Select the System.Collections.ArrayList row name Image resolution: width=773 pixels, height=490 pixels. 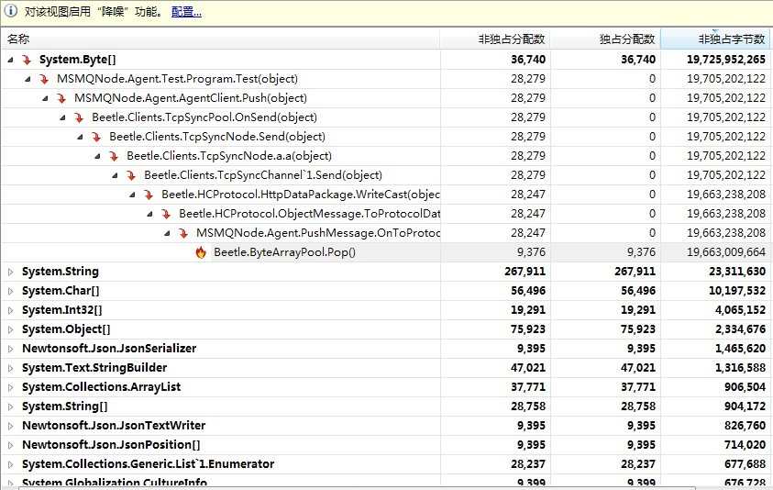pyautogui.click(x=101, y=387)
